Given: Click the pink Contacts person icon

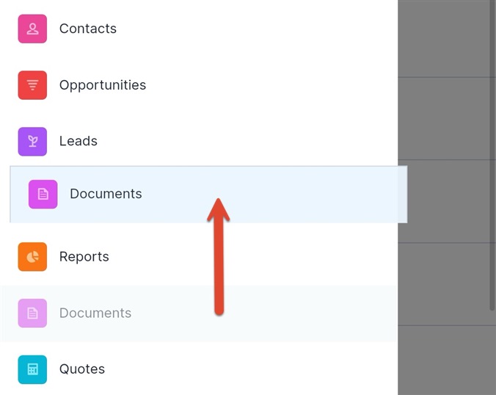Looking at the screenshot, I should pos(32,29).
